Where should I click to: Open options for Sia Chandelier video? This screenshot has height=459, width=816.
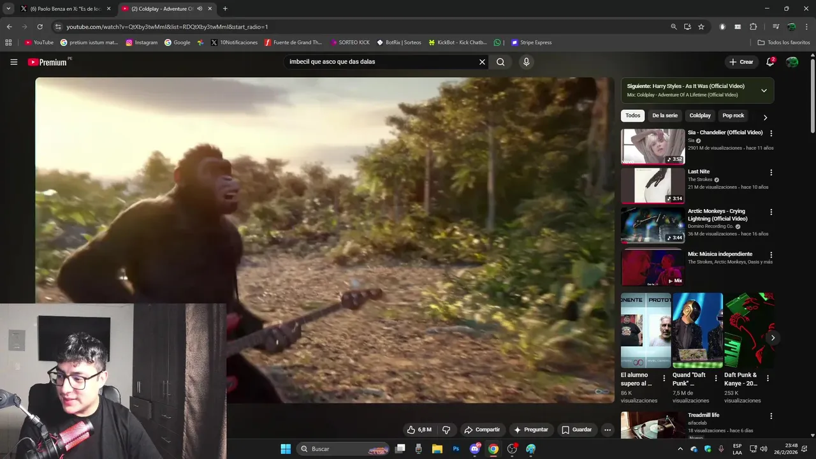tap(771, 133)
